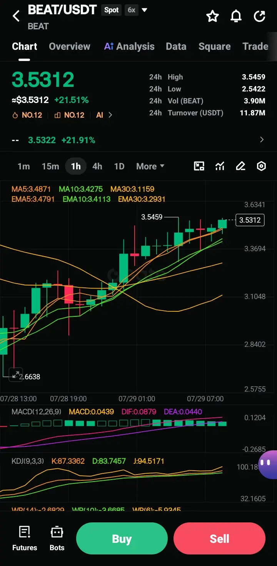The height and width of the screenshot is (566, 277).
Task: Open price alert bell icon
Action: click(236, 16)
